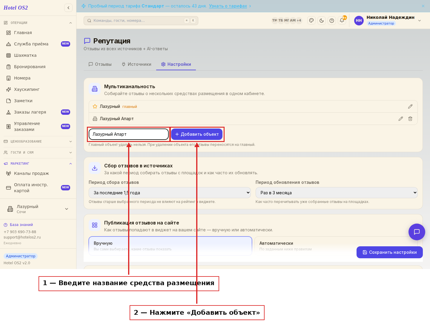Select the Настройки tab
Viewport: 430px width, 327px height.
point(176,64)
